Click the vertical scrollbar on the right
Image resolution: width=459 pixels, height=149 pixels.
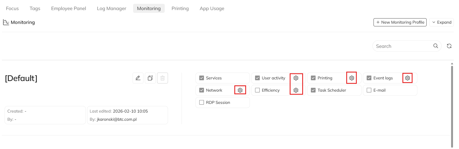click(452, 106)
